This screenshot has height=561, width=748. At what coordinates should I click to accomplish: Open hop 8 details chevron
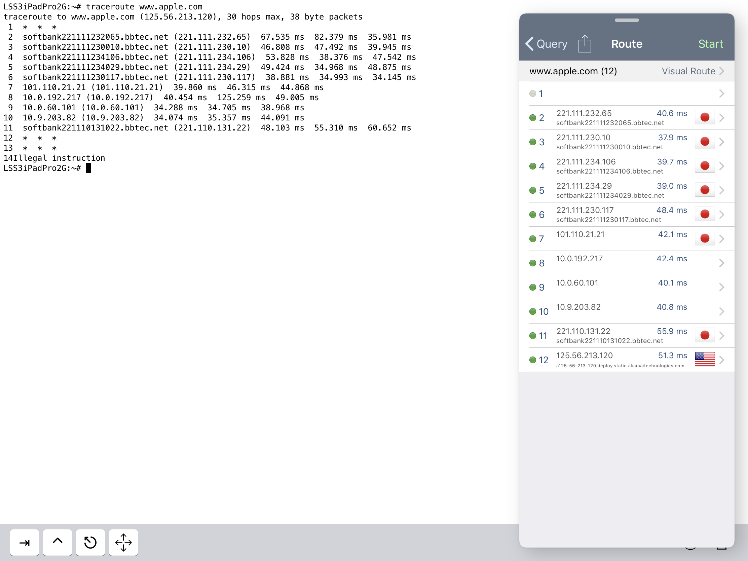(721, 263)
